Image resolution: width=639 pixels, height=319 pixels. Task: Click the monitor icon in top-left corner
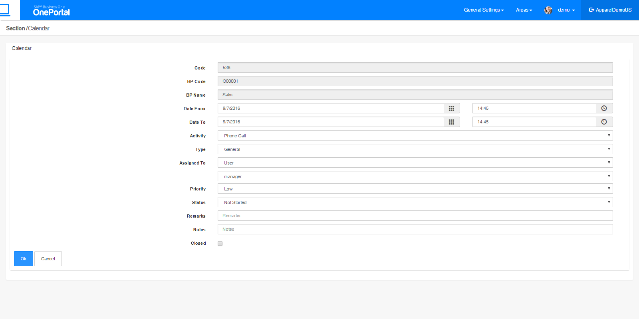pos(5,10)
